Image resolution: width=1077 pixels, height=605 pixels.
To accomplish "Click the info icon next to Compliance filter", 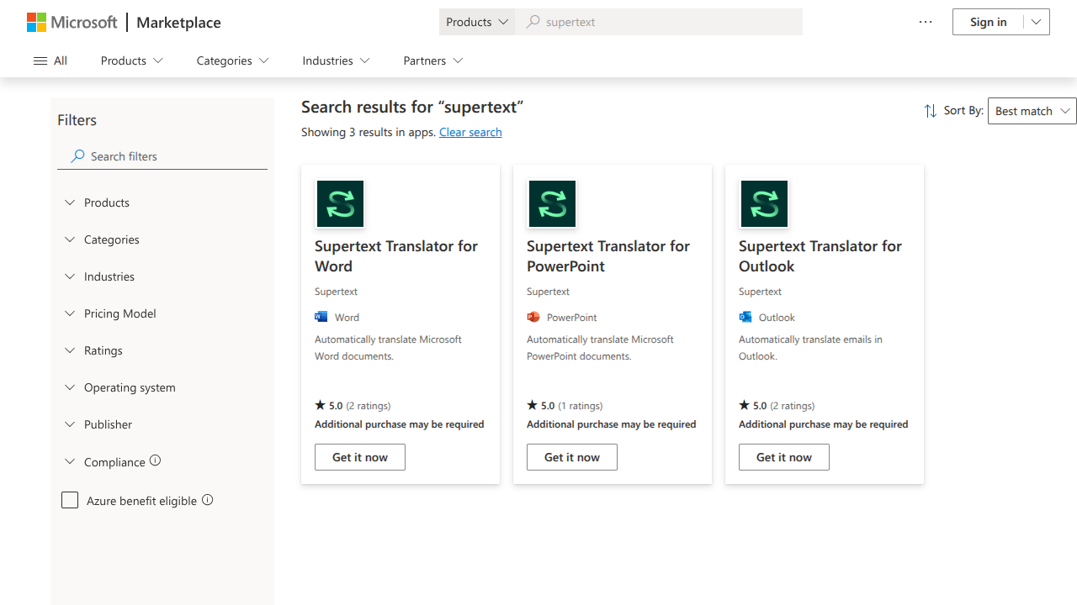I will (x=155, y=460).
